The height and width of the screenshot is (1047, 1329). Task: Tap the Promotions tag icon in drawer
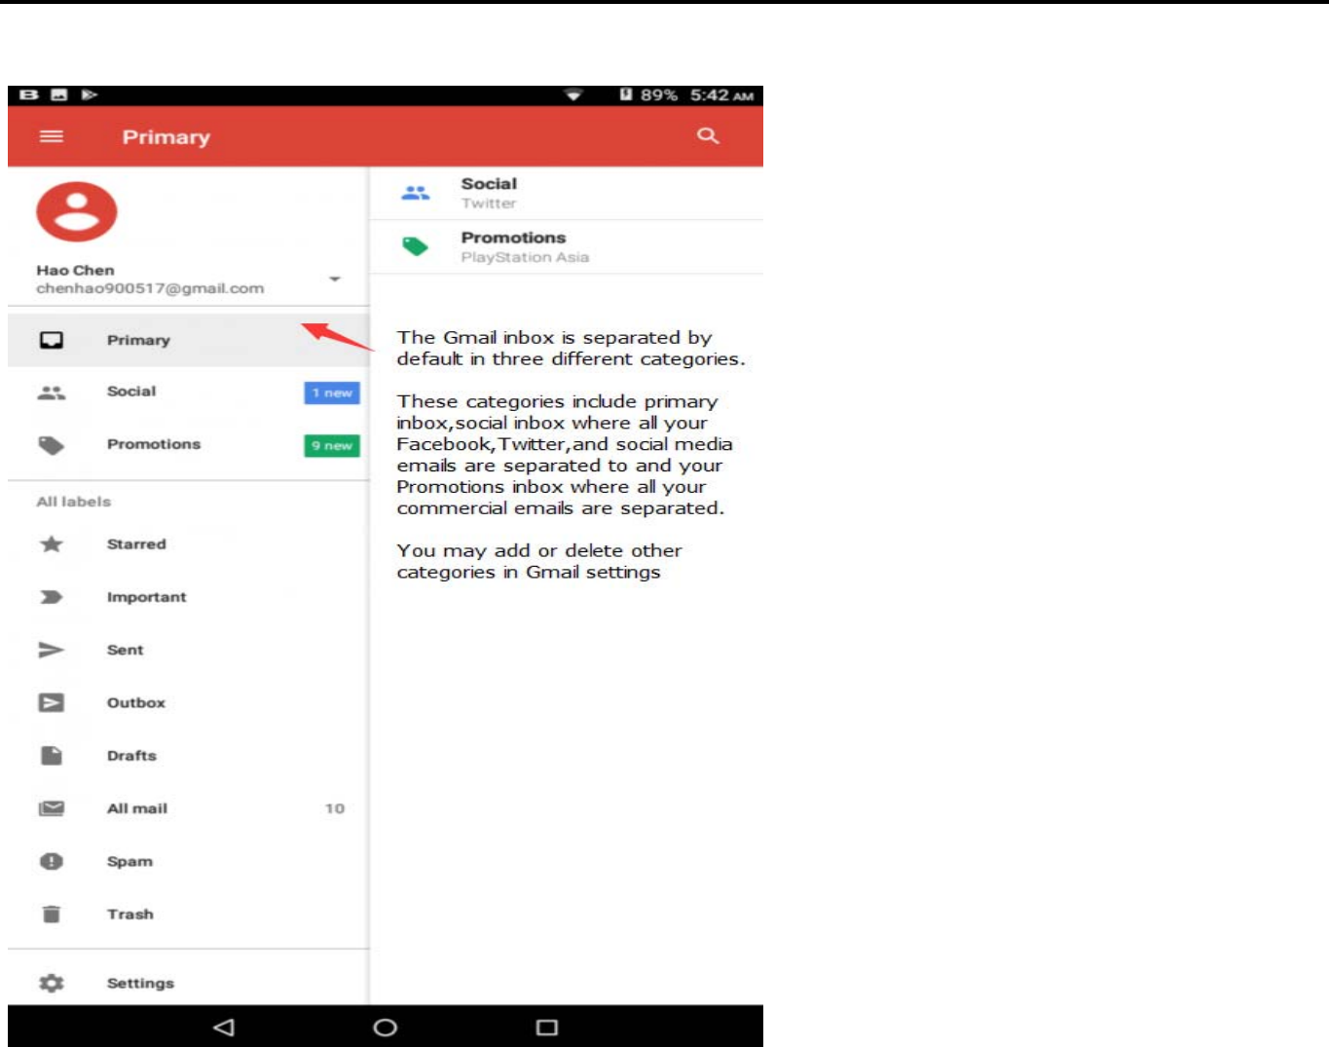[x=52, y=445]
